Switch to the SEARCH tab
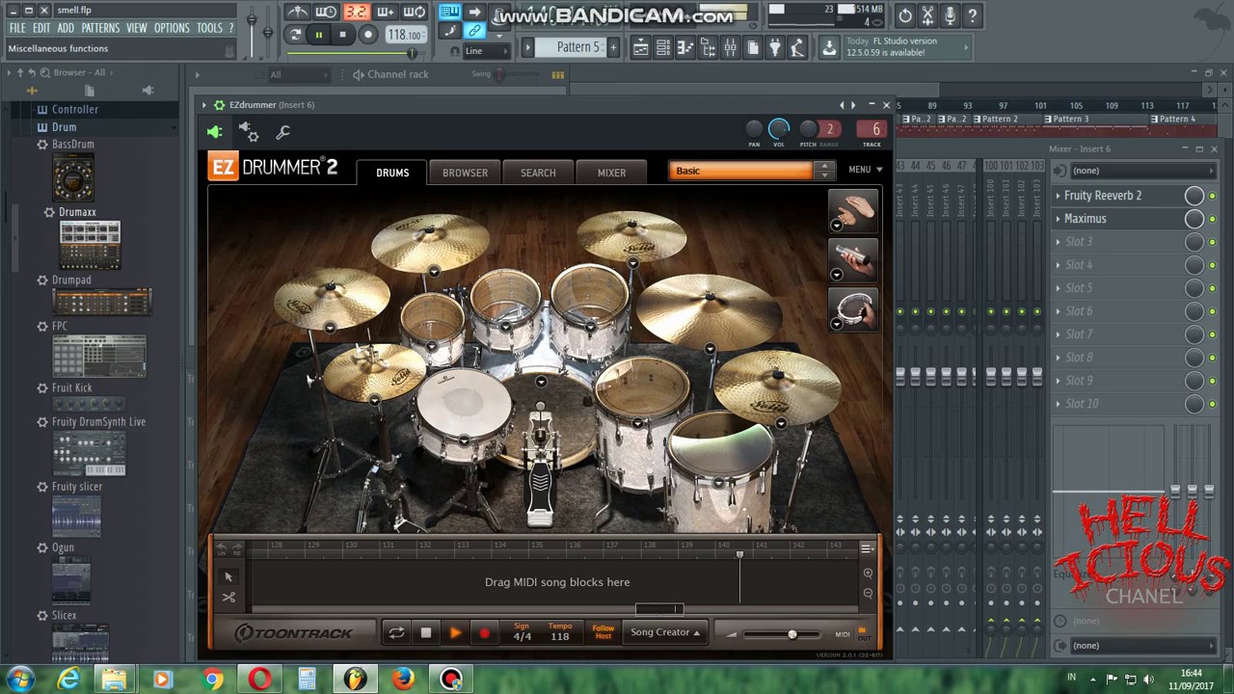1234x694 pixels. (x=538, y=173)
